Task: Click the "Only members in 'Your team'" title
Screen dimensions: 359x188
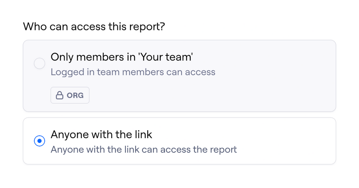Action: (122, 57)
